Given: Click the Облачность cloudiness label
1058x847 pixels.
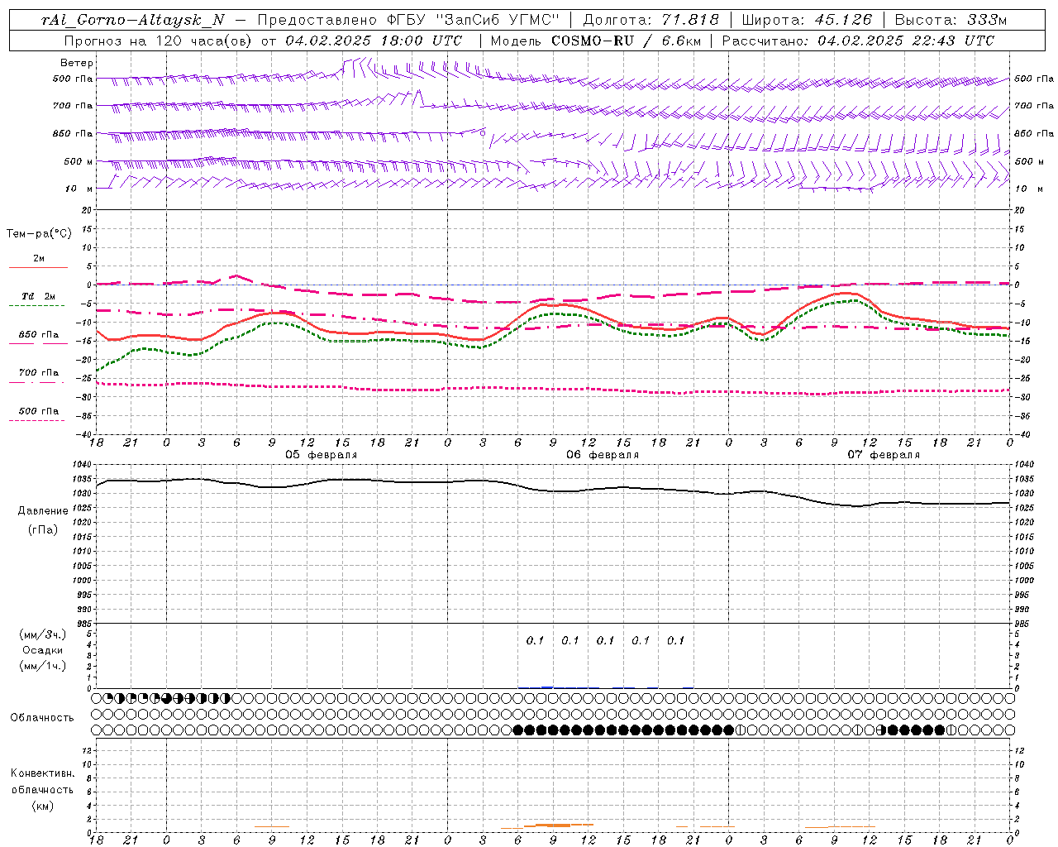Looking at the screenshot, I should (41, 718).
